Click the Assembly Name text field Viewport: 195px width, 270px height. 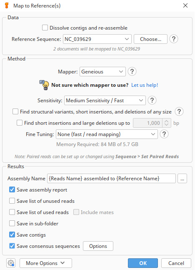click(x=111, y=178)
